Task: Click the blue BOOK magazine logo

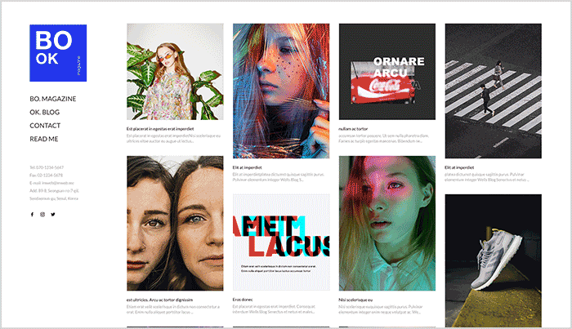Action: click(58, 53)
